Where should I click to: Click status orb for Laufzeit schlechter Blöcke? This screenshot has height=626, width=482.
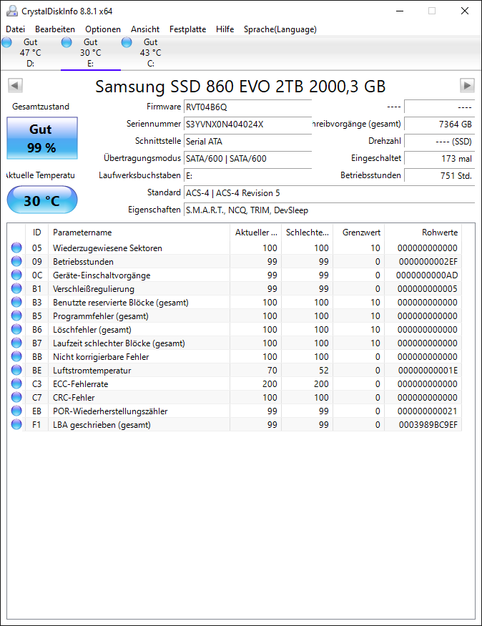[16, 343]
